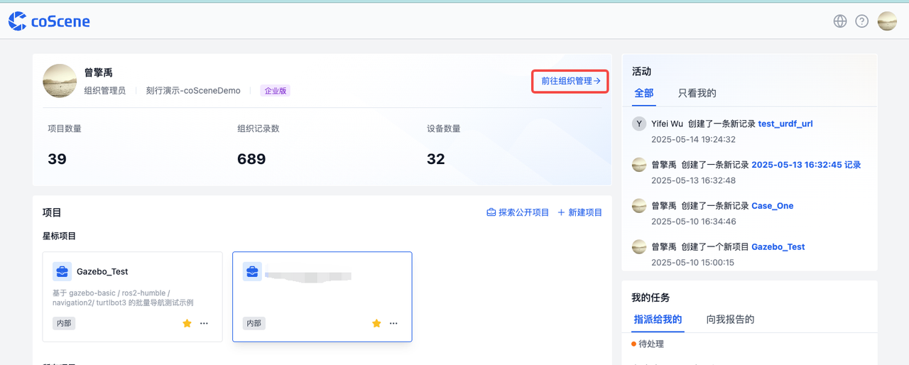Select 指派给我的 tasks tab
909x365 pixels.
pyautogui.click(x=658, y=320)
